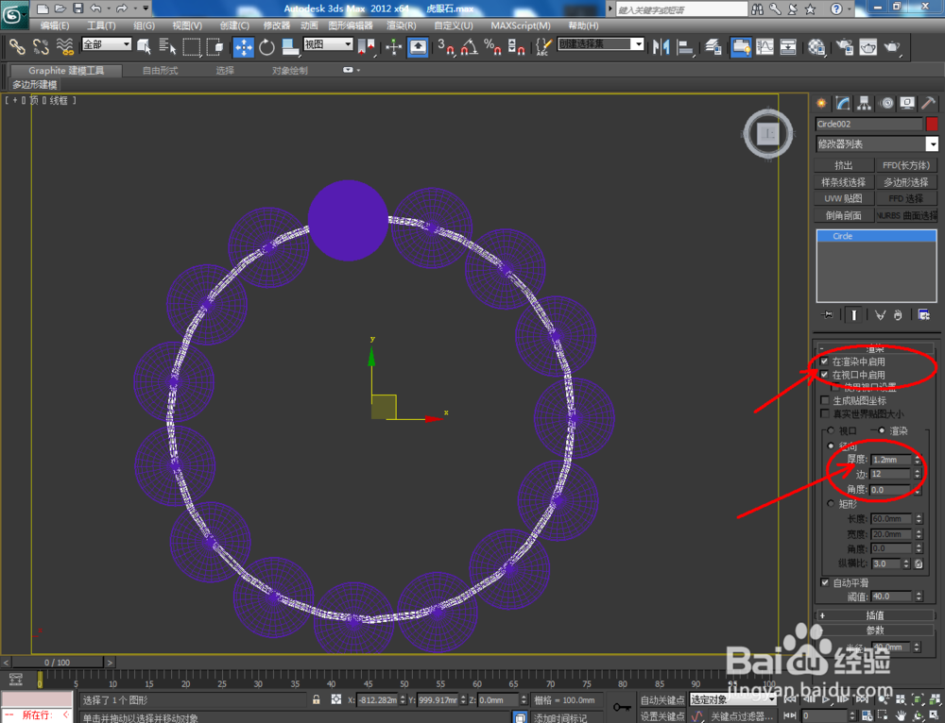Viewport: 945px width, 723px height.
Task: Open the Curve Editor icon
Action: 765,46
